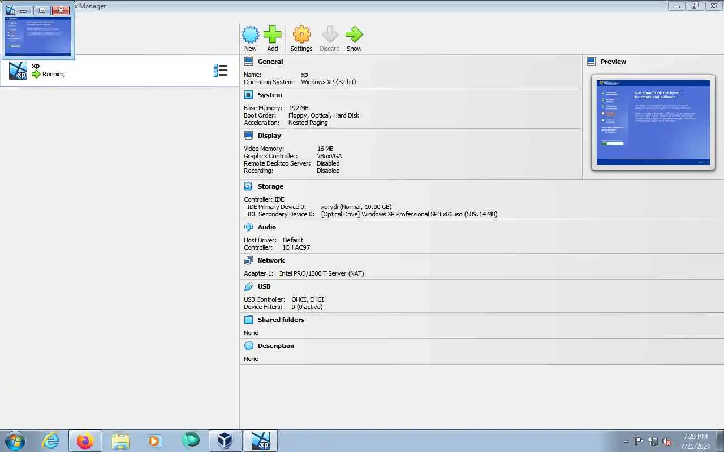Image resolution: width=724 pixels, height=452 pixels.
Task: Open the Description header link
Action: coord(276,346)
